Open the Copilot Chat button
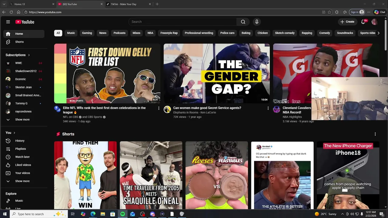The height and width of the screenshot is (218, 388). point(380,12)
